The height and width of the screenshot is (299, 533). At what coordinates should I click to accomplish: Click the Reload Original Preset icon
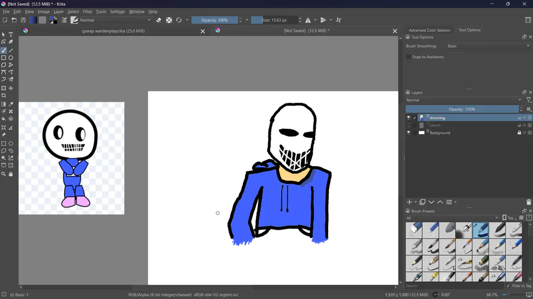coord(179,20)
